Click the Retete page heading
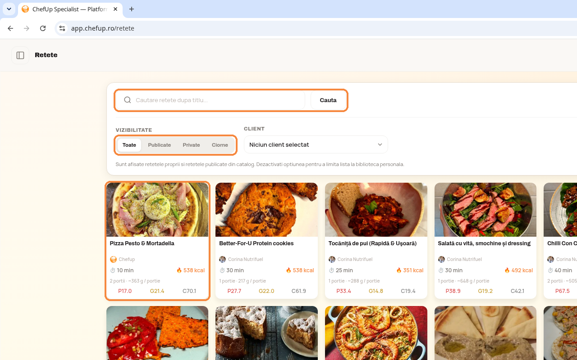The image size is (577, 360). tap(46, 55)
